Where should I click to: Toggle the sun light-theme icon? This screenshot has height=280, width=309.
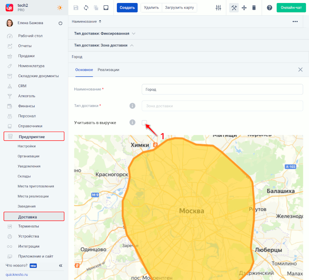59,8
